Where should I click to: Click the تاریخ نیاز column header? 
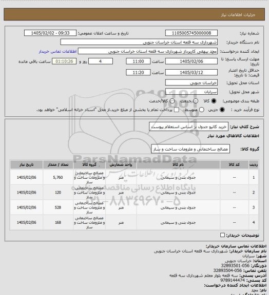coord(26,164)
